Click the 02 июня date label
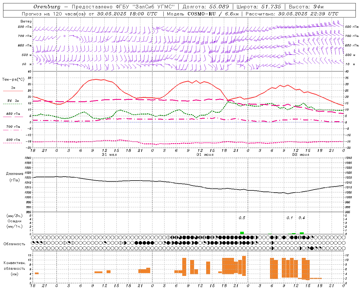The image size is (360, 288). pyautogui.click(x=301, y=155)
